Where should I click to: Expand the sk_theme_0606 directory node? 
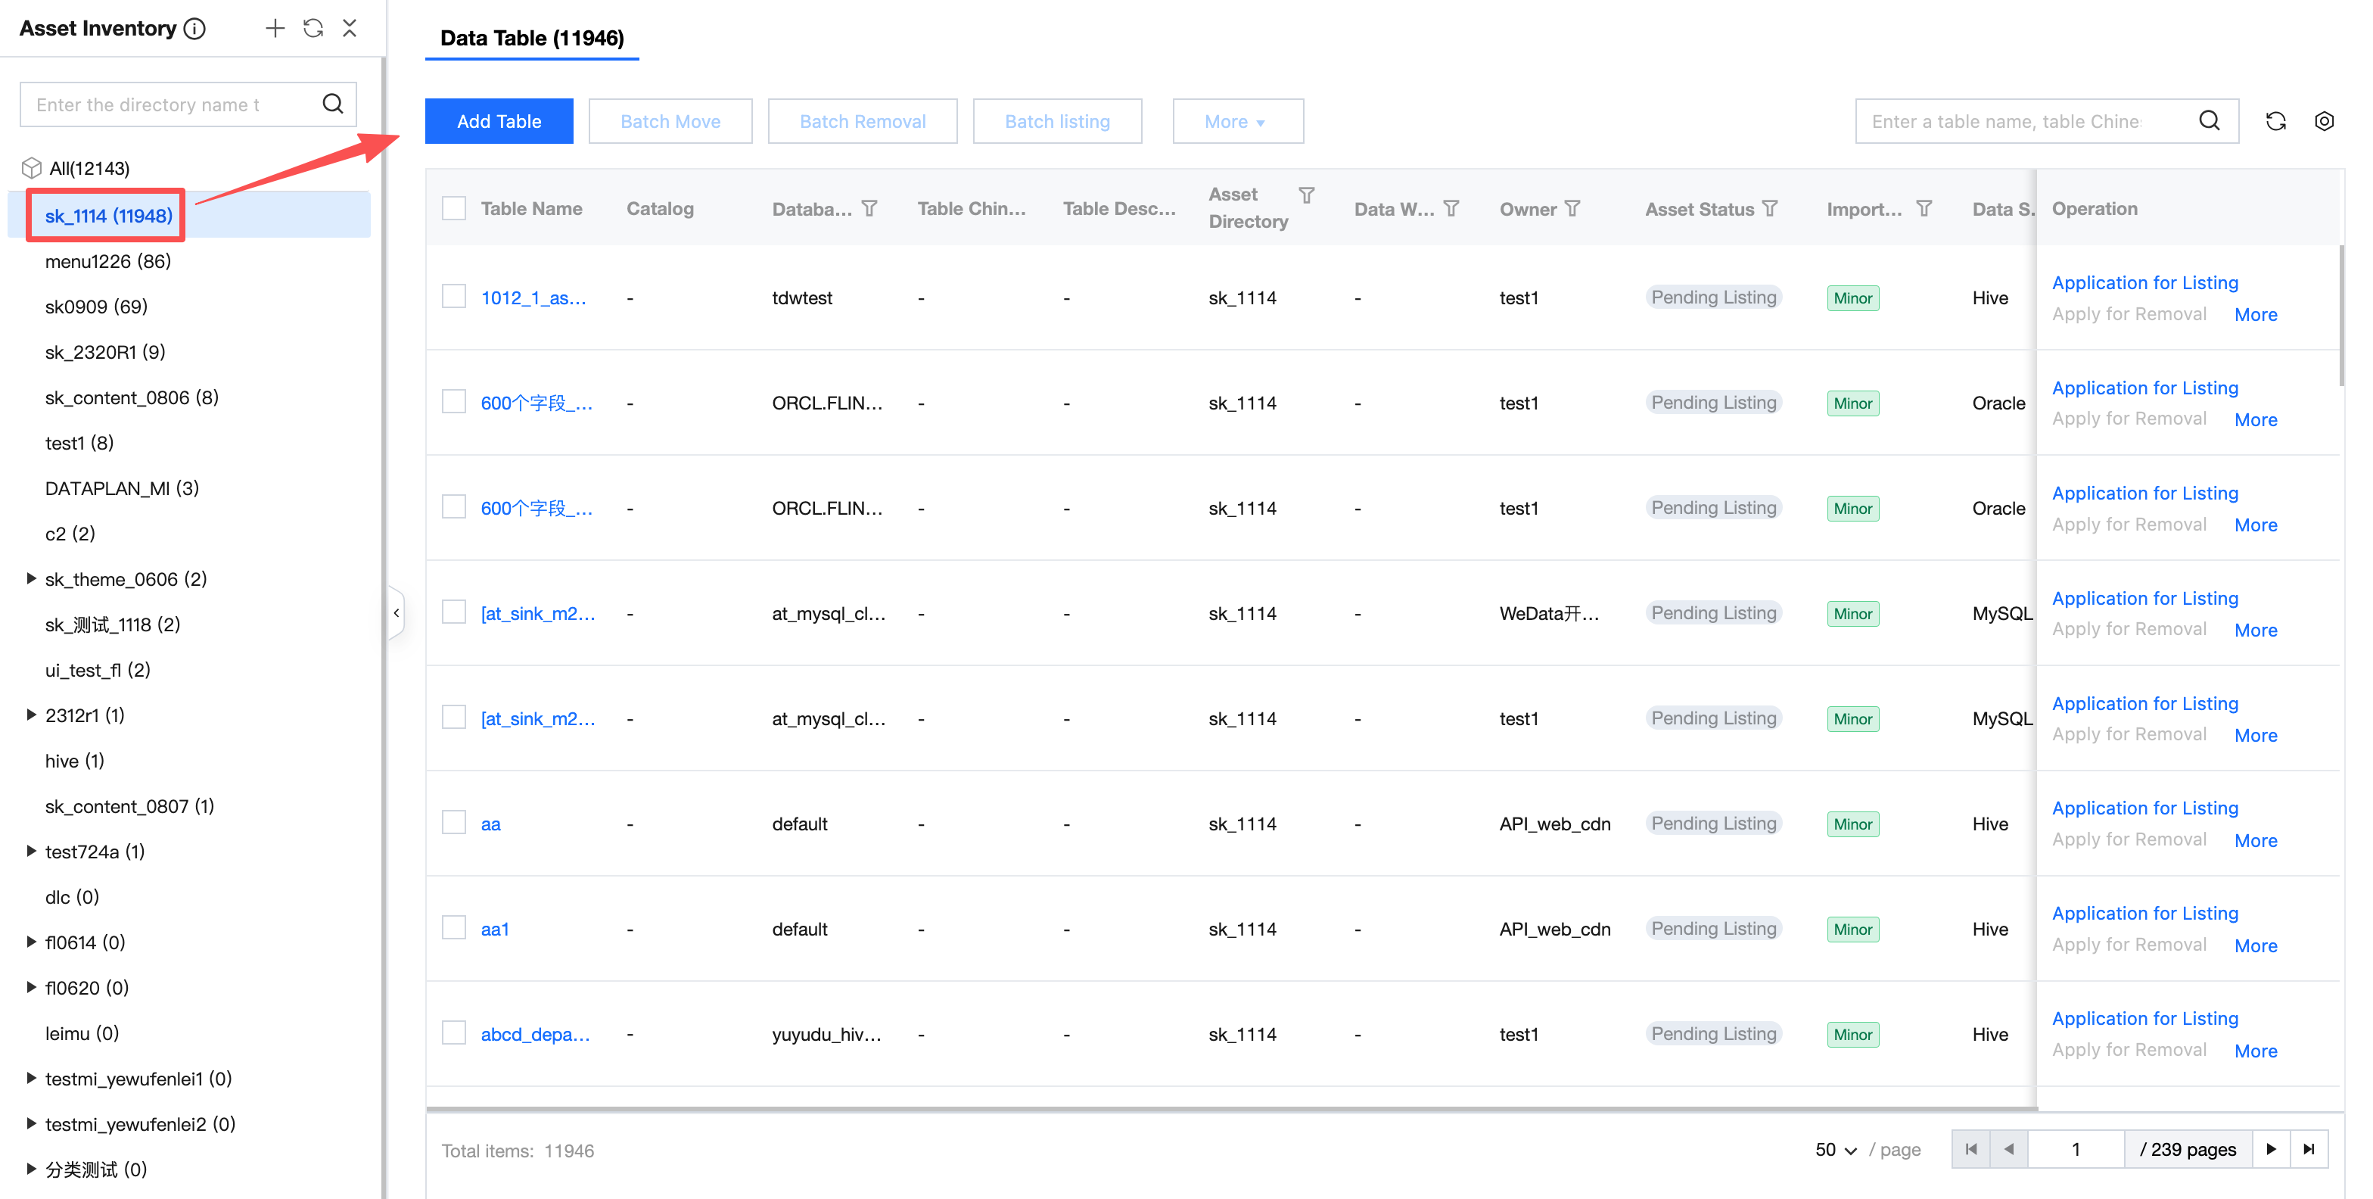[x=30, y=579]
